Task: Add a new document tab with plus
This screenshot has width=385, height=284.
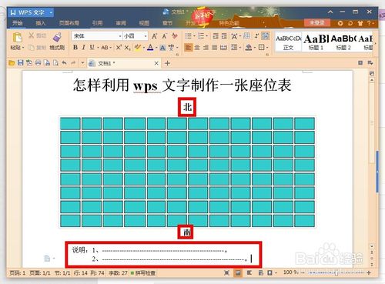Action: pyautogui.click(x=167, y=63)
